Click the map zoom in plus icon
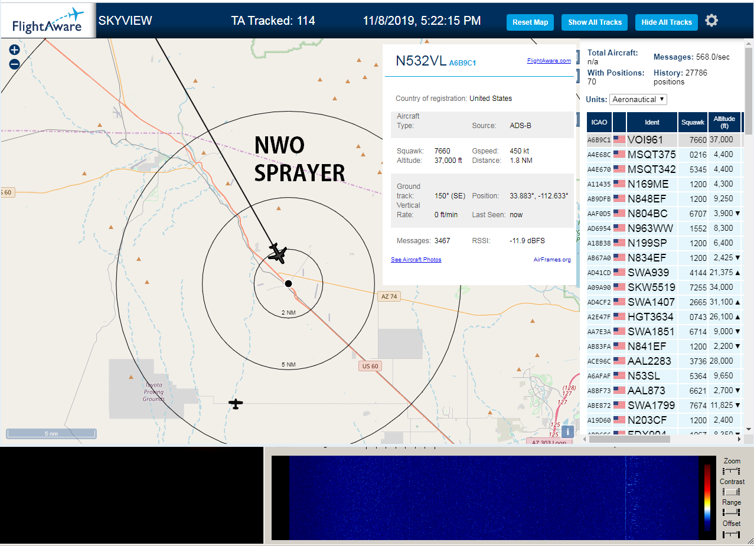Screen dimensions: 754x546 [15, 50]
